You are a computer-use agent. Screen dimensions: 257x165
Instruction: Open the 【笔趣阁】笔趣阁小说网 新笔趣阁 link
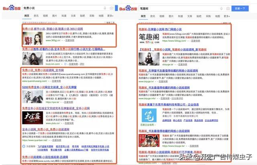click(x=173, y=49)
